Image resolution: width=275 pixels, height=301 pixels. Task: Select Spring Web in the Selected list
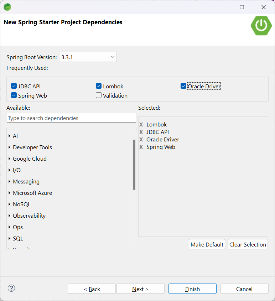(161, 147)
